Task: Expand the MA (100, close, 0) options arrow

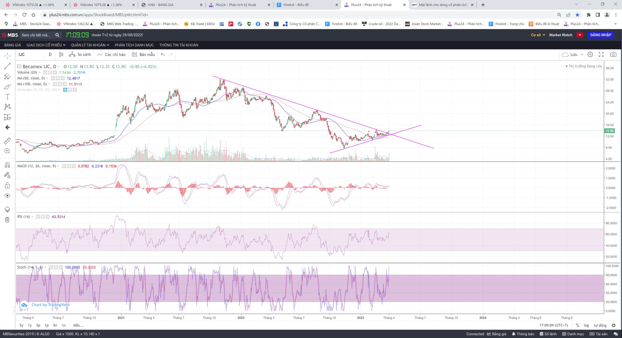Action: pyautogui.click(x=49, y=84)
